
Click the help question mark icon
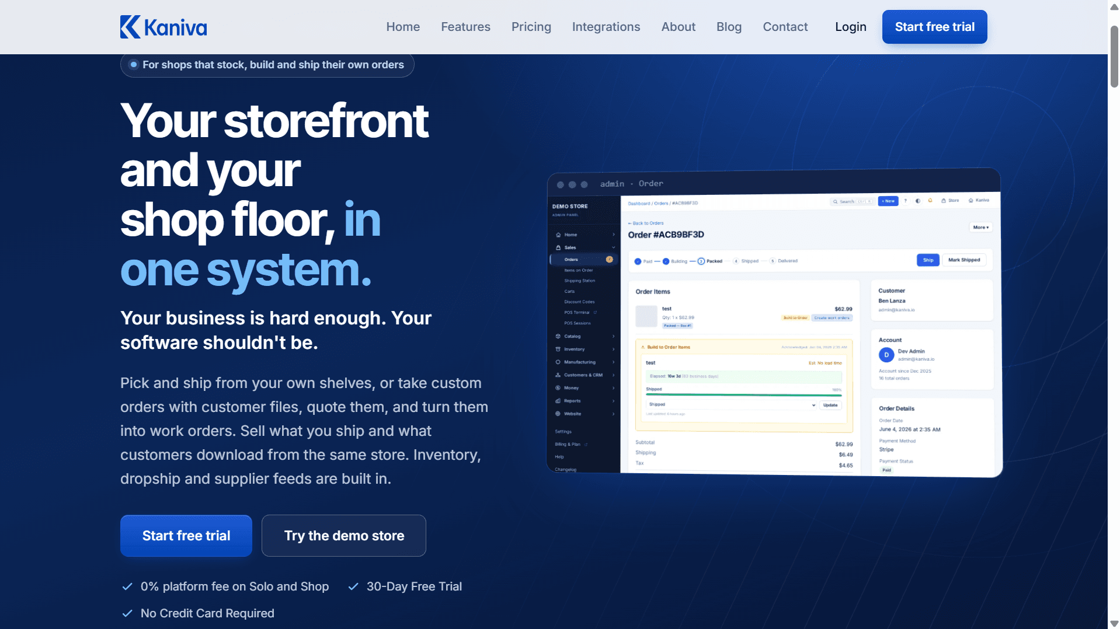[x=906, y=201]
